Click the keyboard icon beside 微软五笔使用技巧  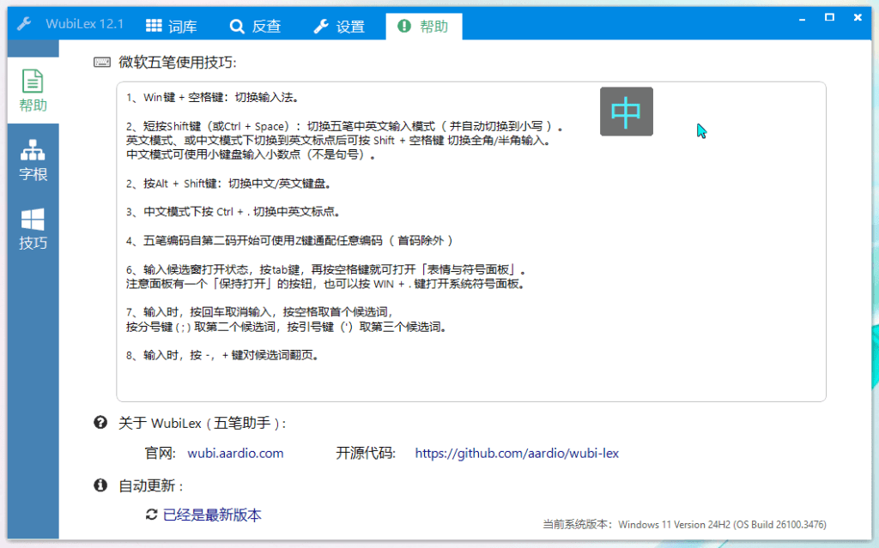point(102,63)
